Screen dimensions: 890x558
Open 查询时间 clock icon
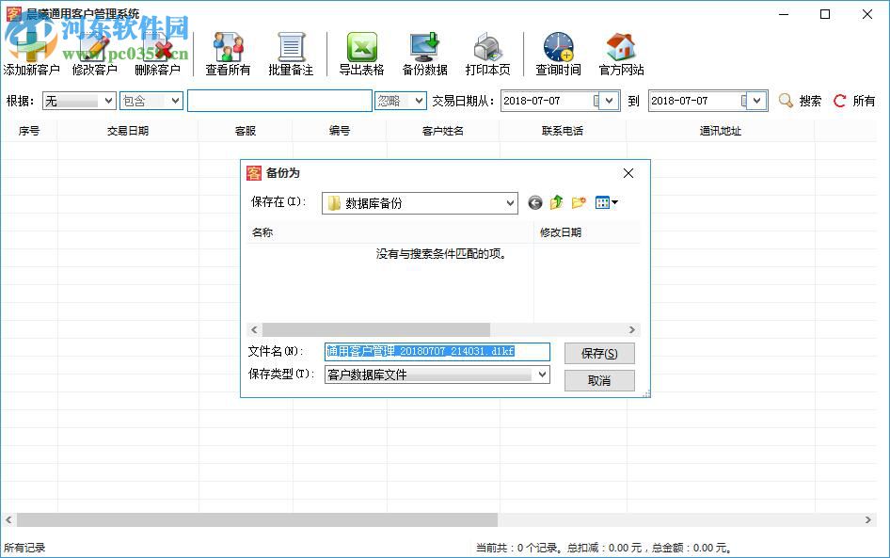[557, 49]
